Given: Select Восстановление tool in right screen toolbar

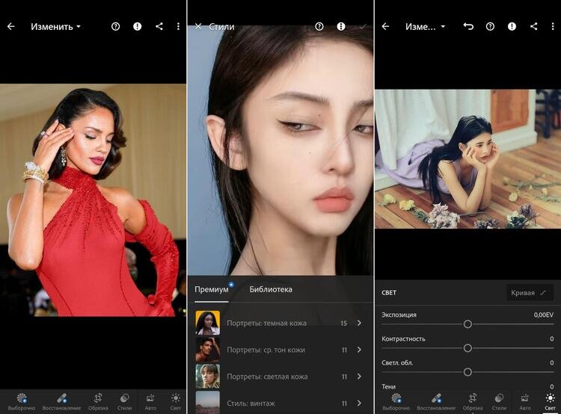Looking at the screenshot, I should tap(436, 401).
